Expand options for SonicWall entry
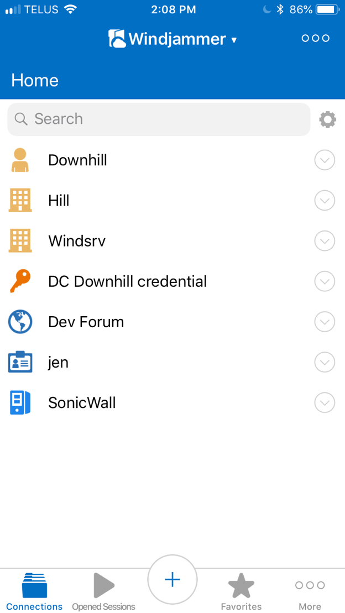The height and width of the screenshot is (613, 345). [x=325, y=402]
